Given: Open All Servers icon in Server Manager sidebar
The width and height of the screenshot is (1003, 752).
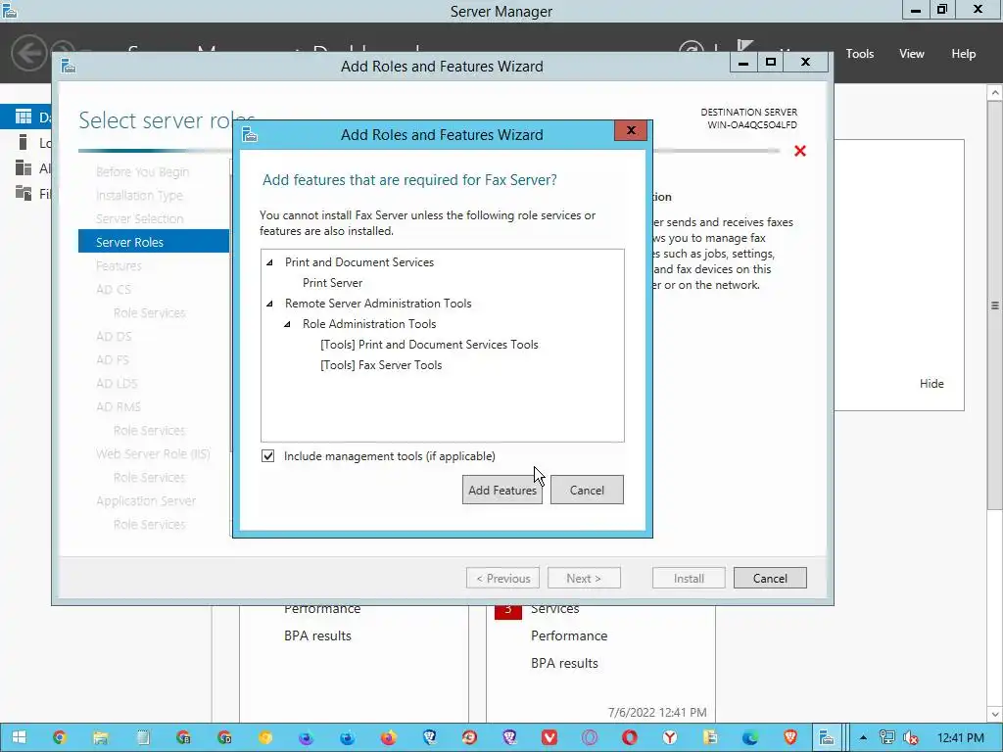Looking at the screenshot, I should (24, 167).
